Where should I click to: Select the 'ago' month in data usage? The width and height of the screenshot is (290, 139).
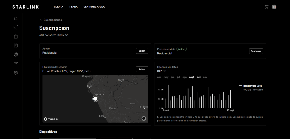[184, 77]
